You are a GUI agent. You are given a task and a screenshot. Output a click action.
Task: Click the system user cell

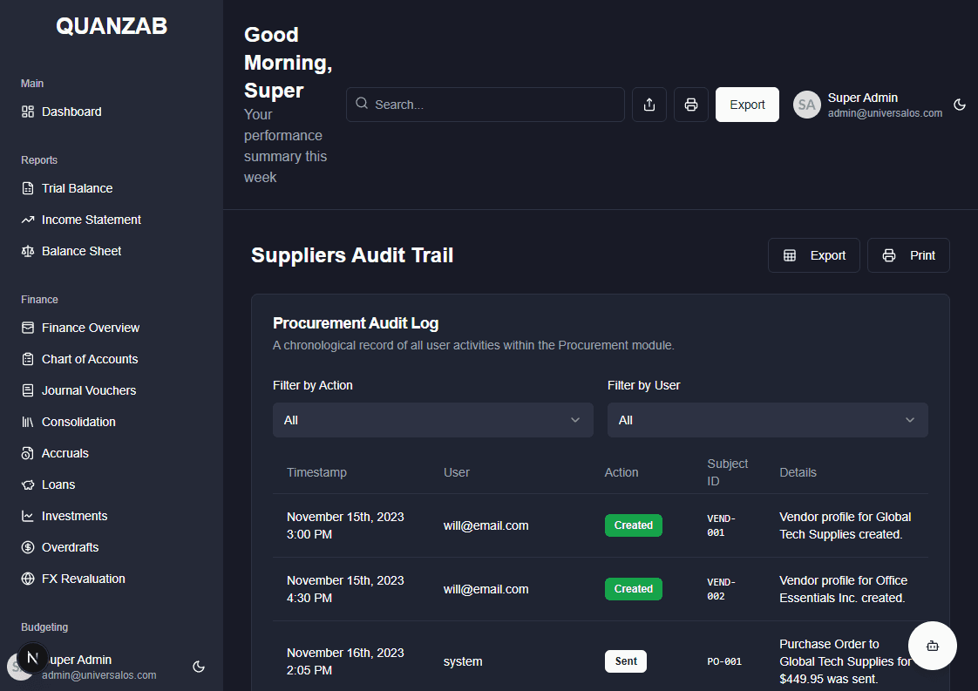pyautogui.click(x=463, y=661)
